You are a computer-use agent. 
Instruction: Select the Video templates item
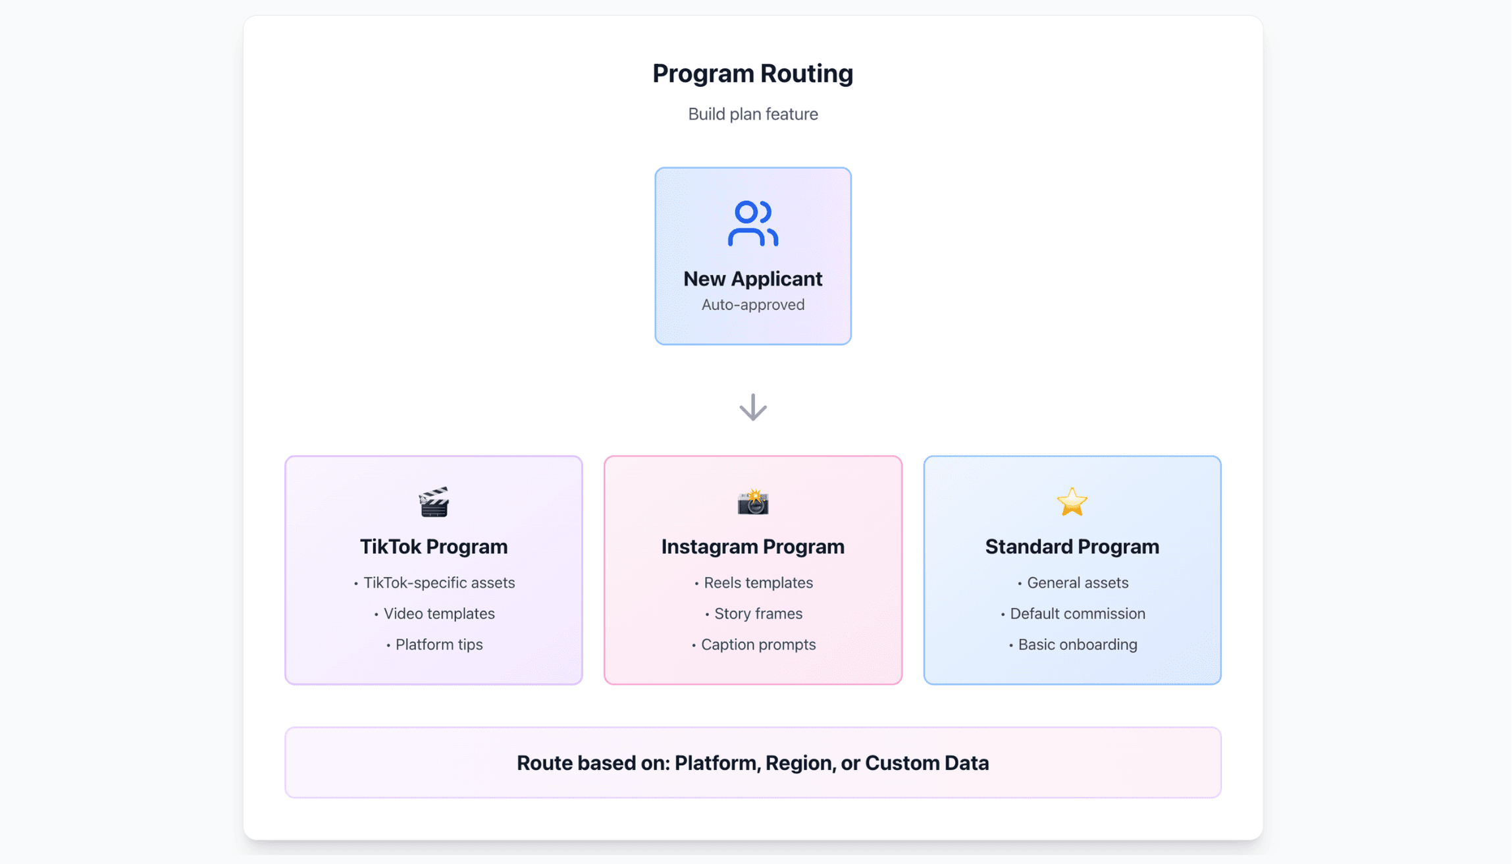point(438,614)
